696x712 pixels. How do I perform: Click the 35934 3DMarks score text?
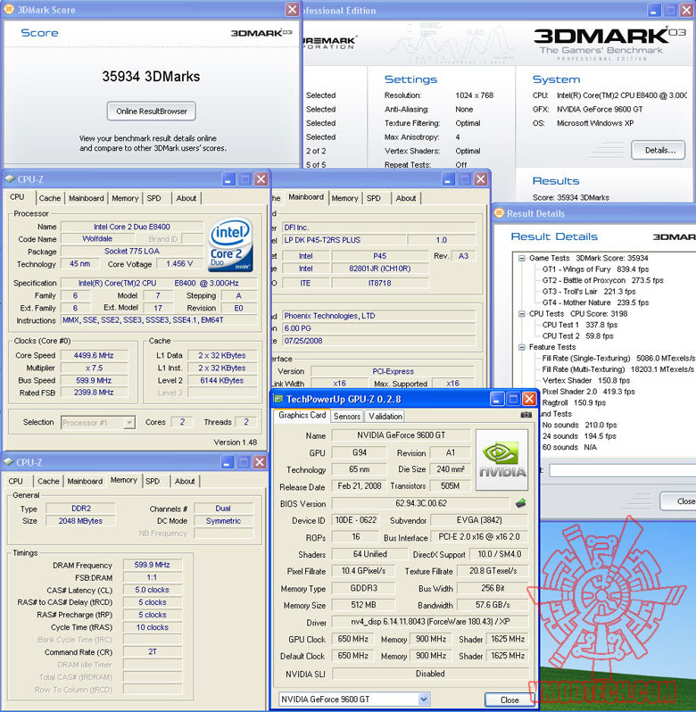point(151,77)
